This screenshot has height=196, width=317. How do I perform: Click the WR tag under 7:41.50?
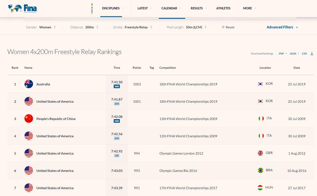click(116, 87)
